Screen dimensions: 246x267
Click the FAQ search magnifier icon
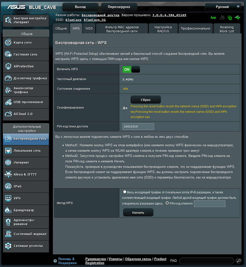[239, 260]
